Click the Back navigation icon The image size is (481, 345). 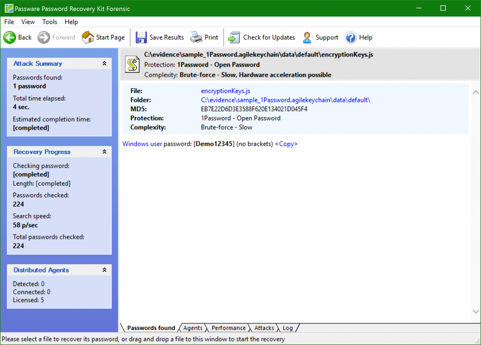(10, 37)
